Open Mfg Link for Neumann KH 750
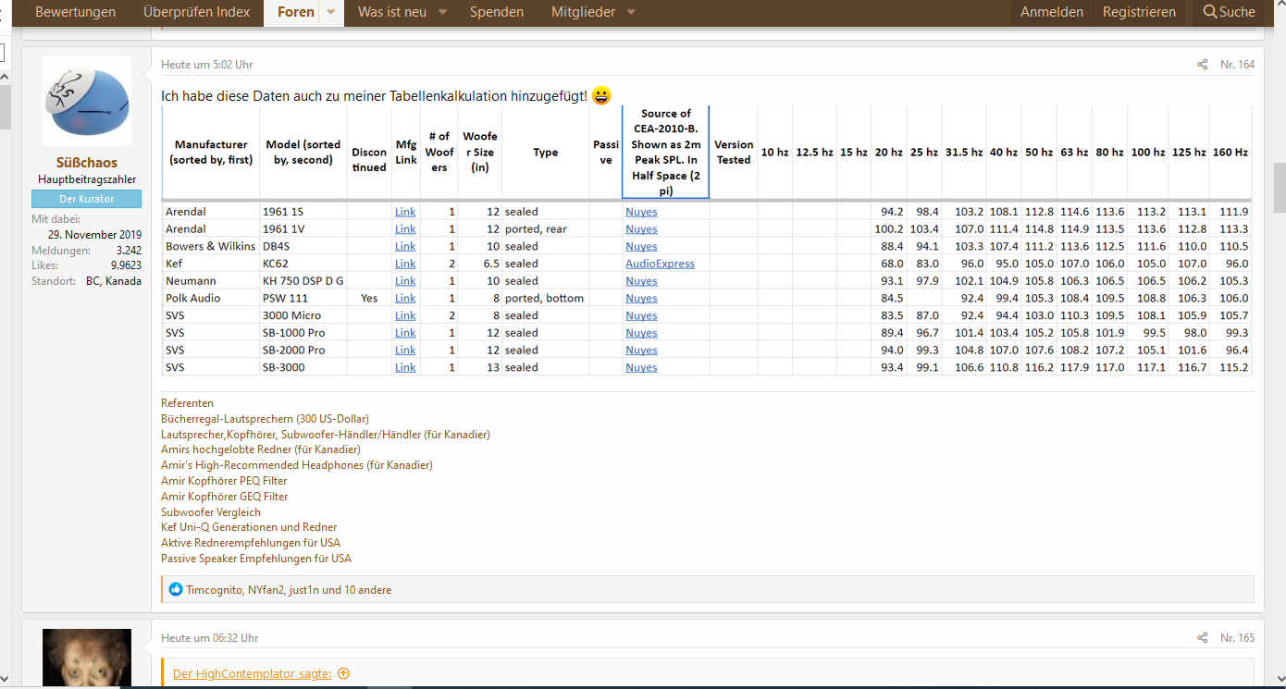1286x689 pixels. tap(405, 281)
